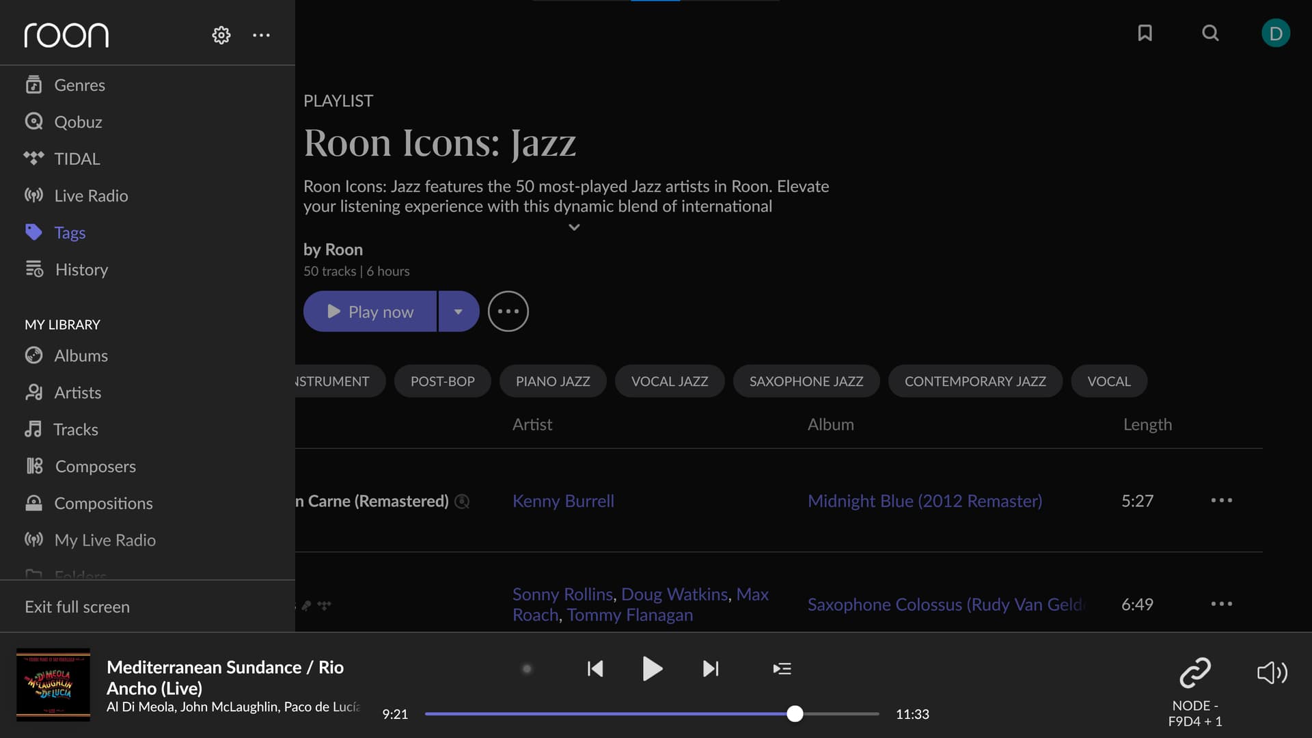Open Doug Watkins artist link
The image size is (1312, 738).
[674, 594]
